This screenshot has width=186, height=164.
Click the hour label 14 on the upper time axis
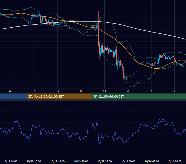[10, 91]
